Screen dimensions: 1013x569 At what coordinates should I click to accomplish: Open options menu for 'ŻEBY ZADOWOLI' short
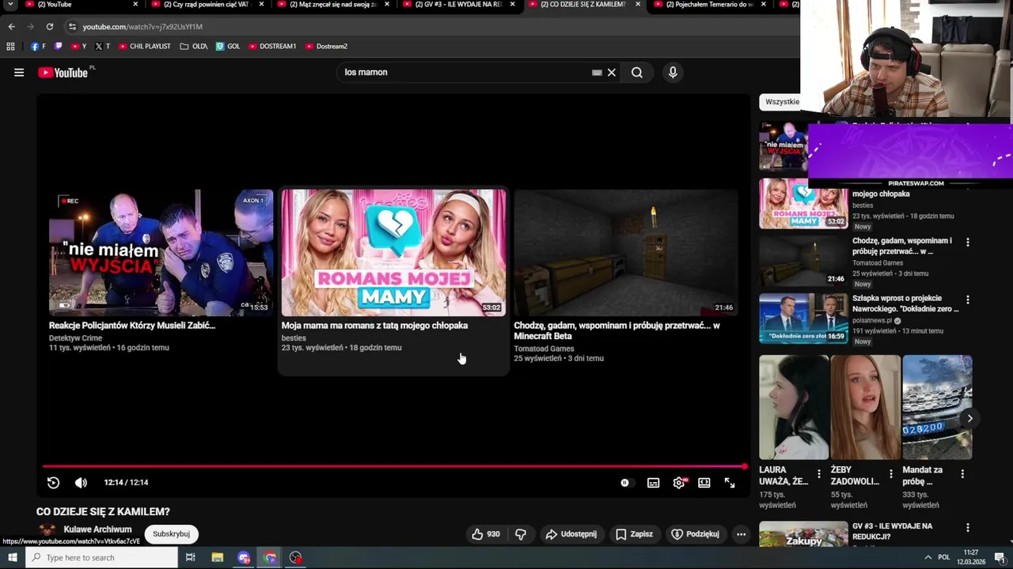[890, 474]
